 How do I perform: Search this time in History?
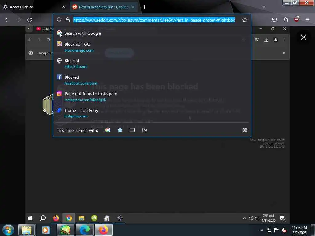[145, 130]
